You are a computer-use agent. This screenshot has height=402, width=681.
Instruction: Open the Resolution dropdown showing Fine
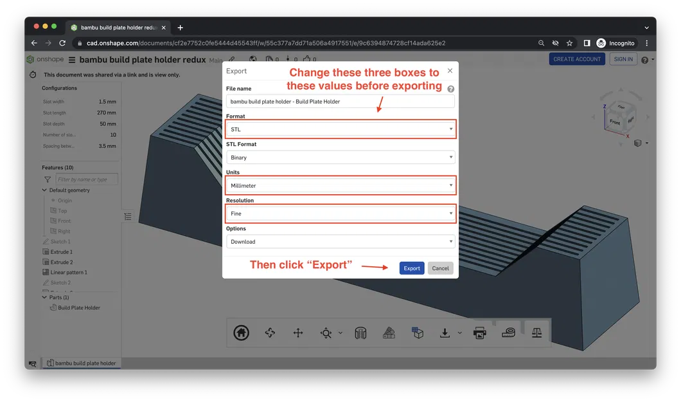coord(340,214)
